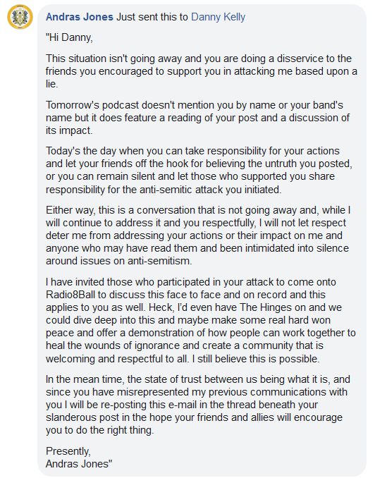Click the paragraph starting "Either way, this is"
Screen dimensions: 387x478
click(198, 235)
